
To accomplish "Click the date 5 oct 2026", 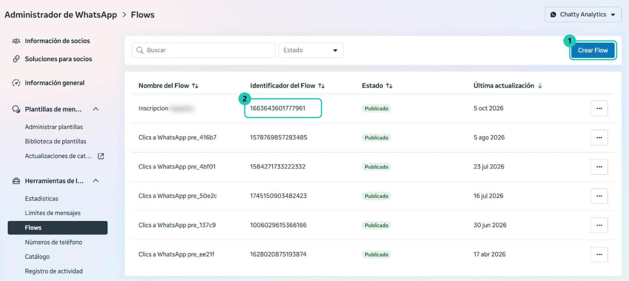I will coord(488,109).
